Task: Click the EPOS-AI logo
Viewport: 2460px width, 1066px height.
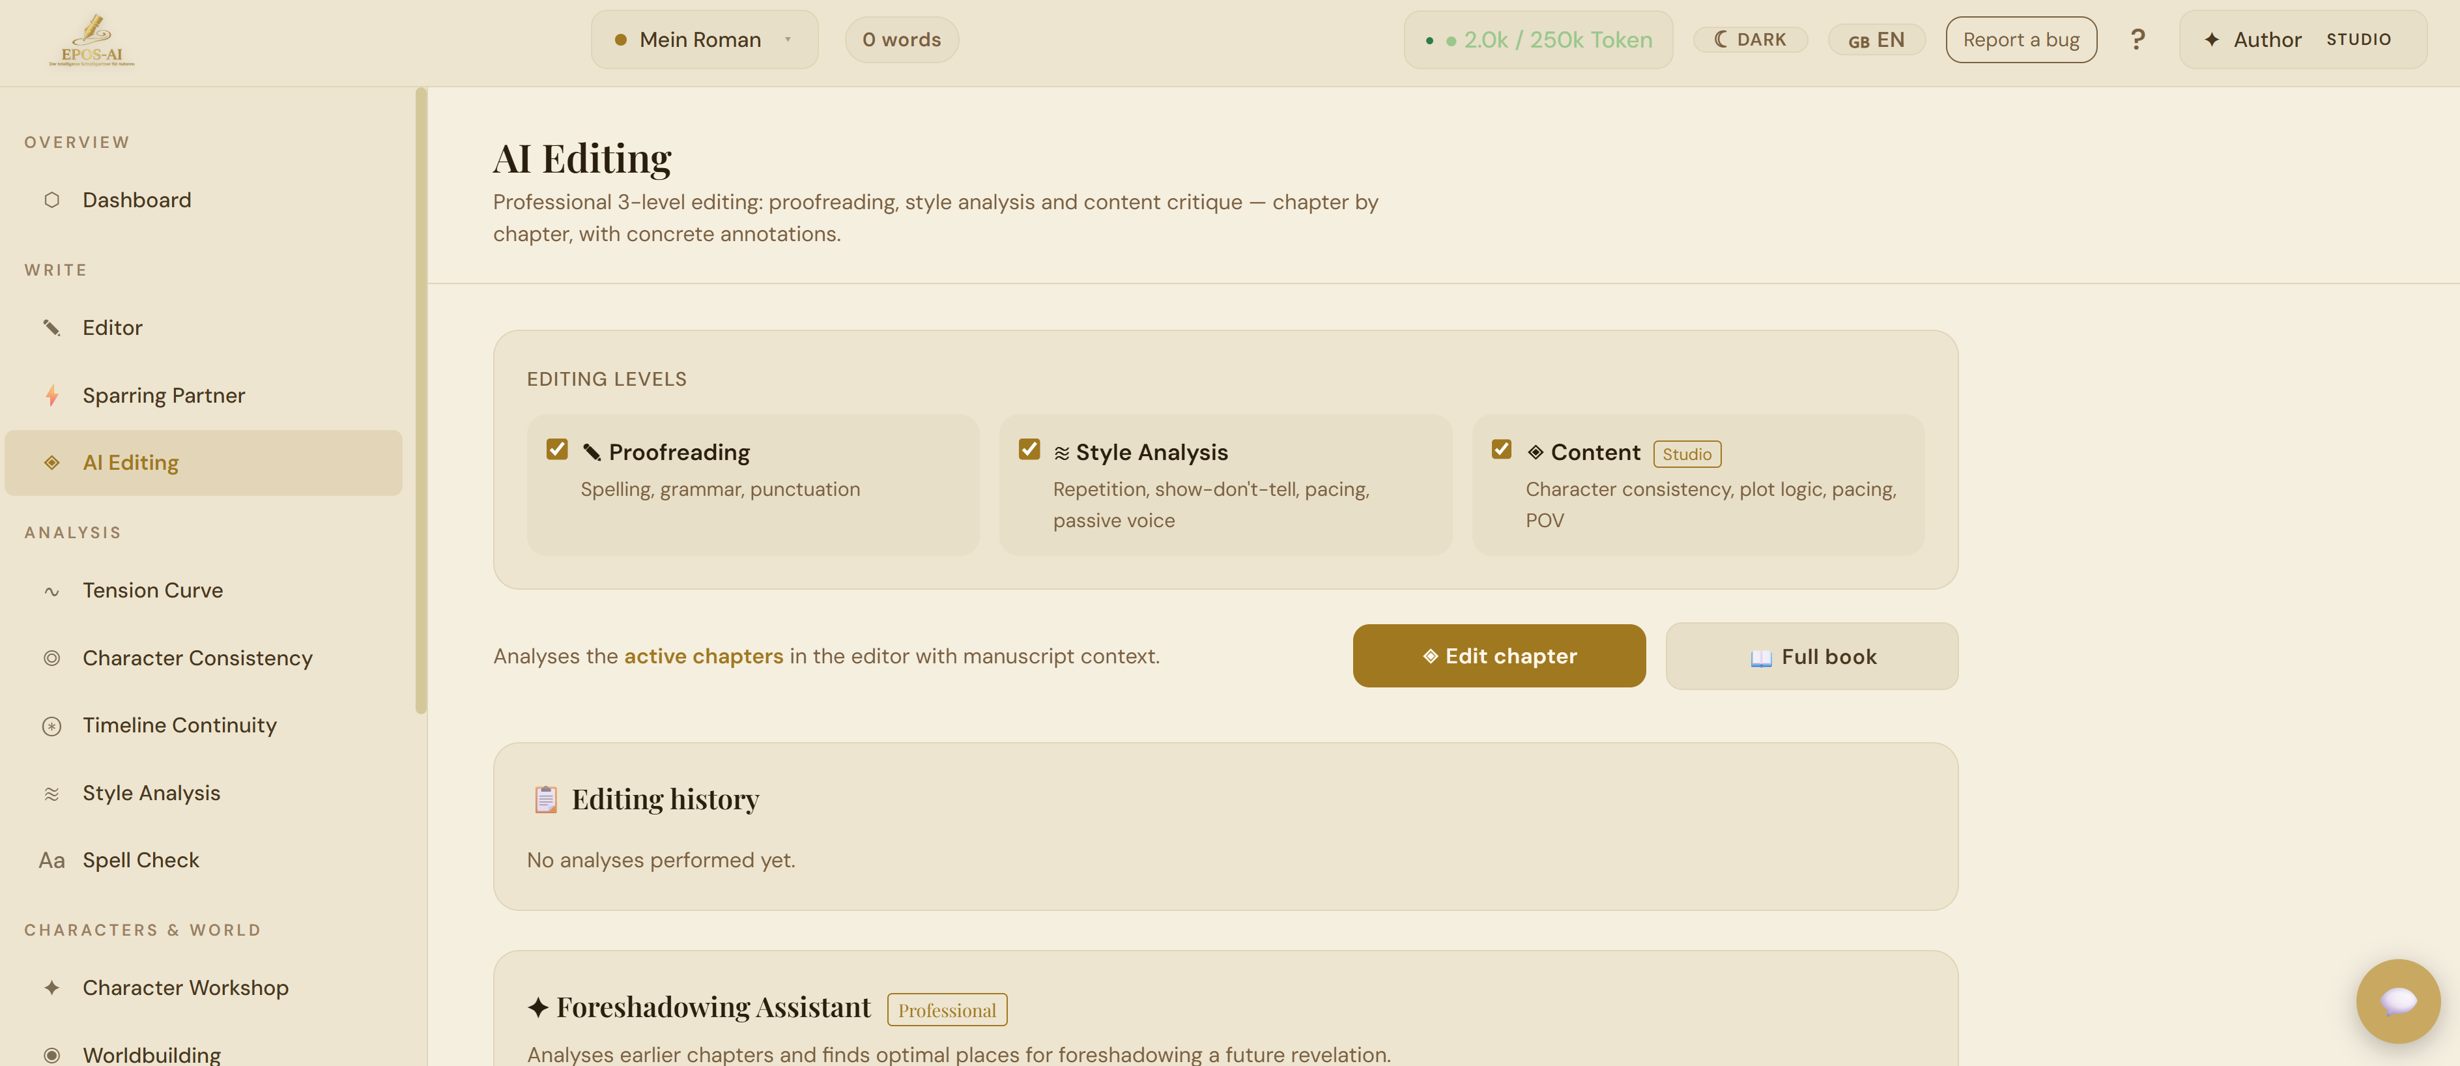Action: (x=92, y=40)
